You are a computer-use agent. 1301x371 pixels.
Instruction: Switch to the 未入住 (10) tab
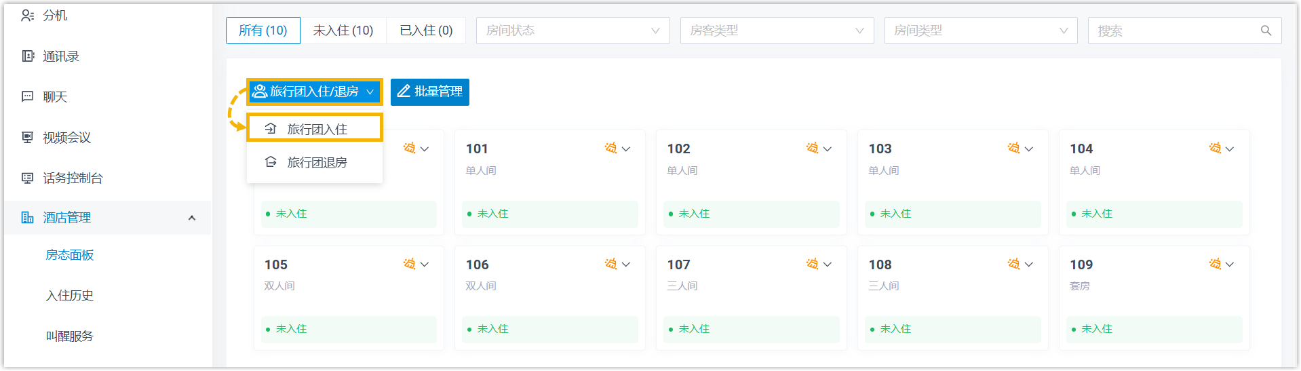pyautogui.click(x=343, y=31)
